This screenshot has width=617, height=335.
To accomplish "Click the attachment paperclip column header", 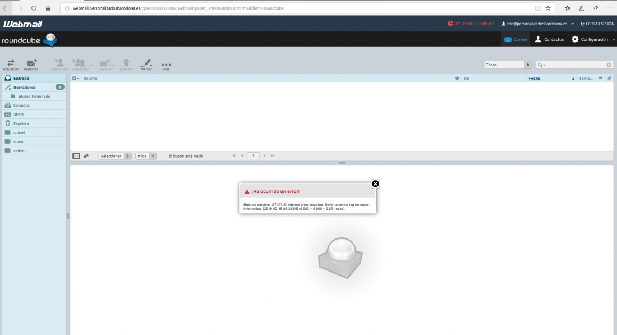I will (x=609, y=79).
